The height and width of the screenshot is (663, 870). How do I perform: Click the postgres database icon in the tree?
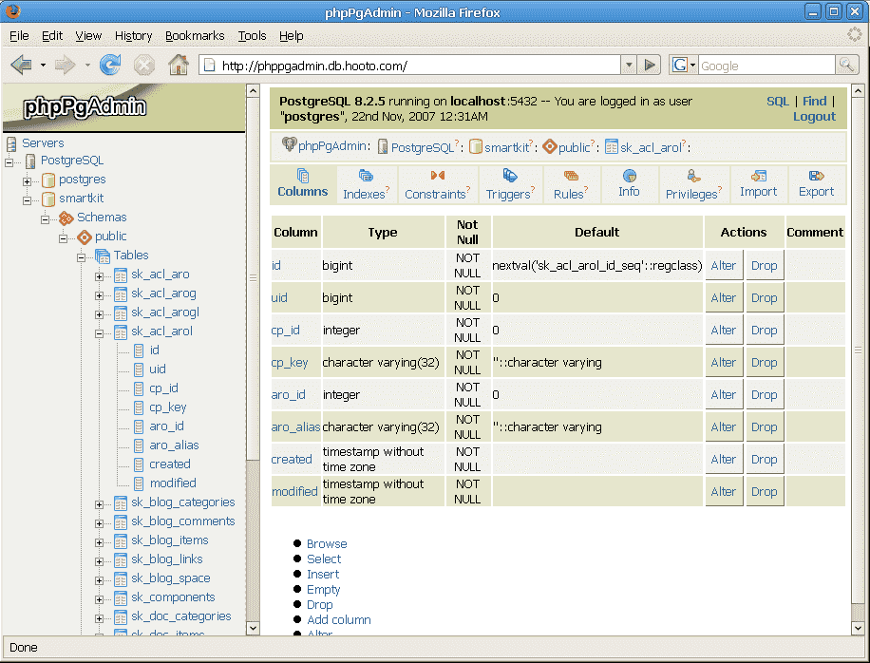[x=48, y=180]
